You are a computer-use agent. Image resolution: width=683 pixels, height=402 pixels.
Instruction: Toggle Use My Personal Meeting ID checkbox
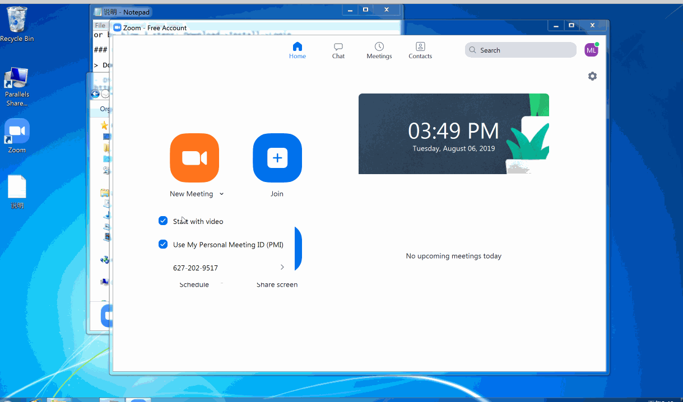tap(163, 245)
